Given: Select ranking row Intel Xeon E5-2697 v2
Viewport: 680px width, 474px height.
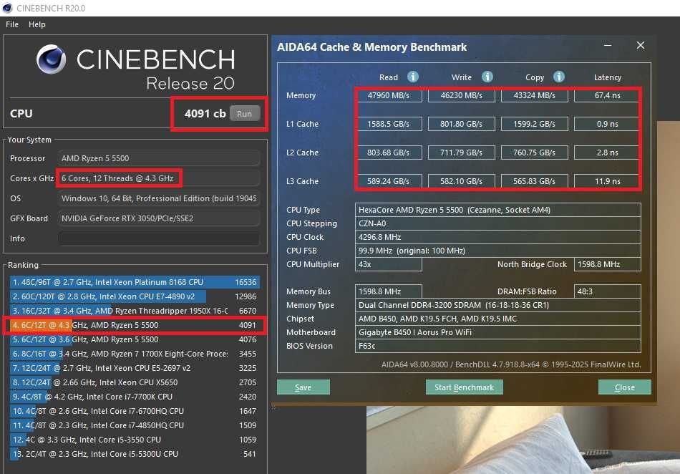Looking at the screenshot, I should pyautogui.click(x=135, y=368).
